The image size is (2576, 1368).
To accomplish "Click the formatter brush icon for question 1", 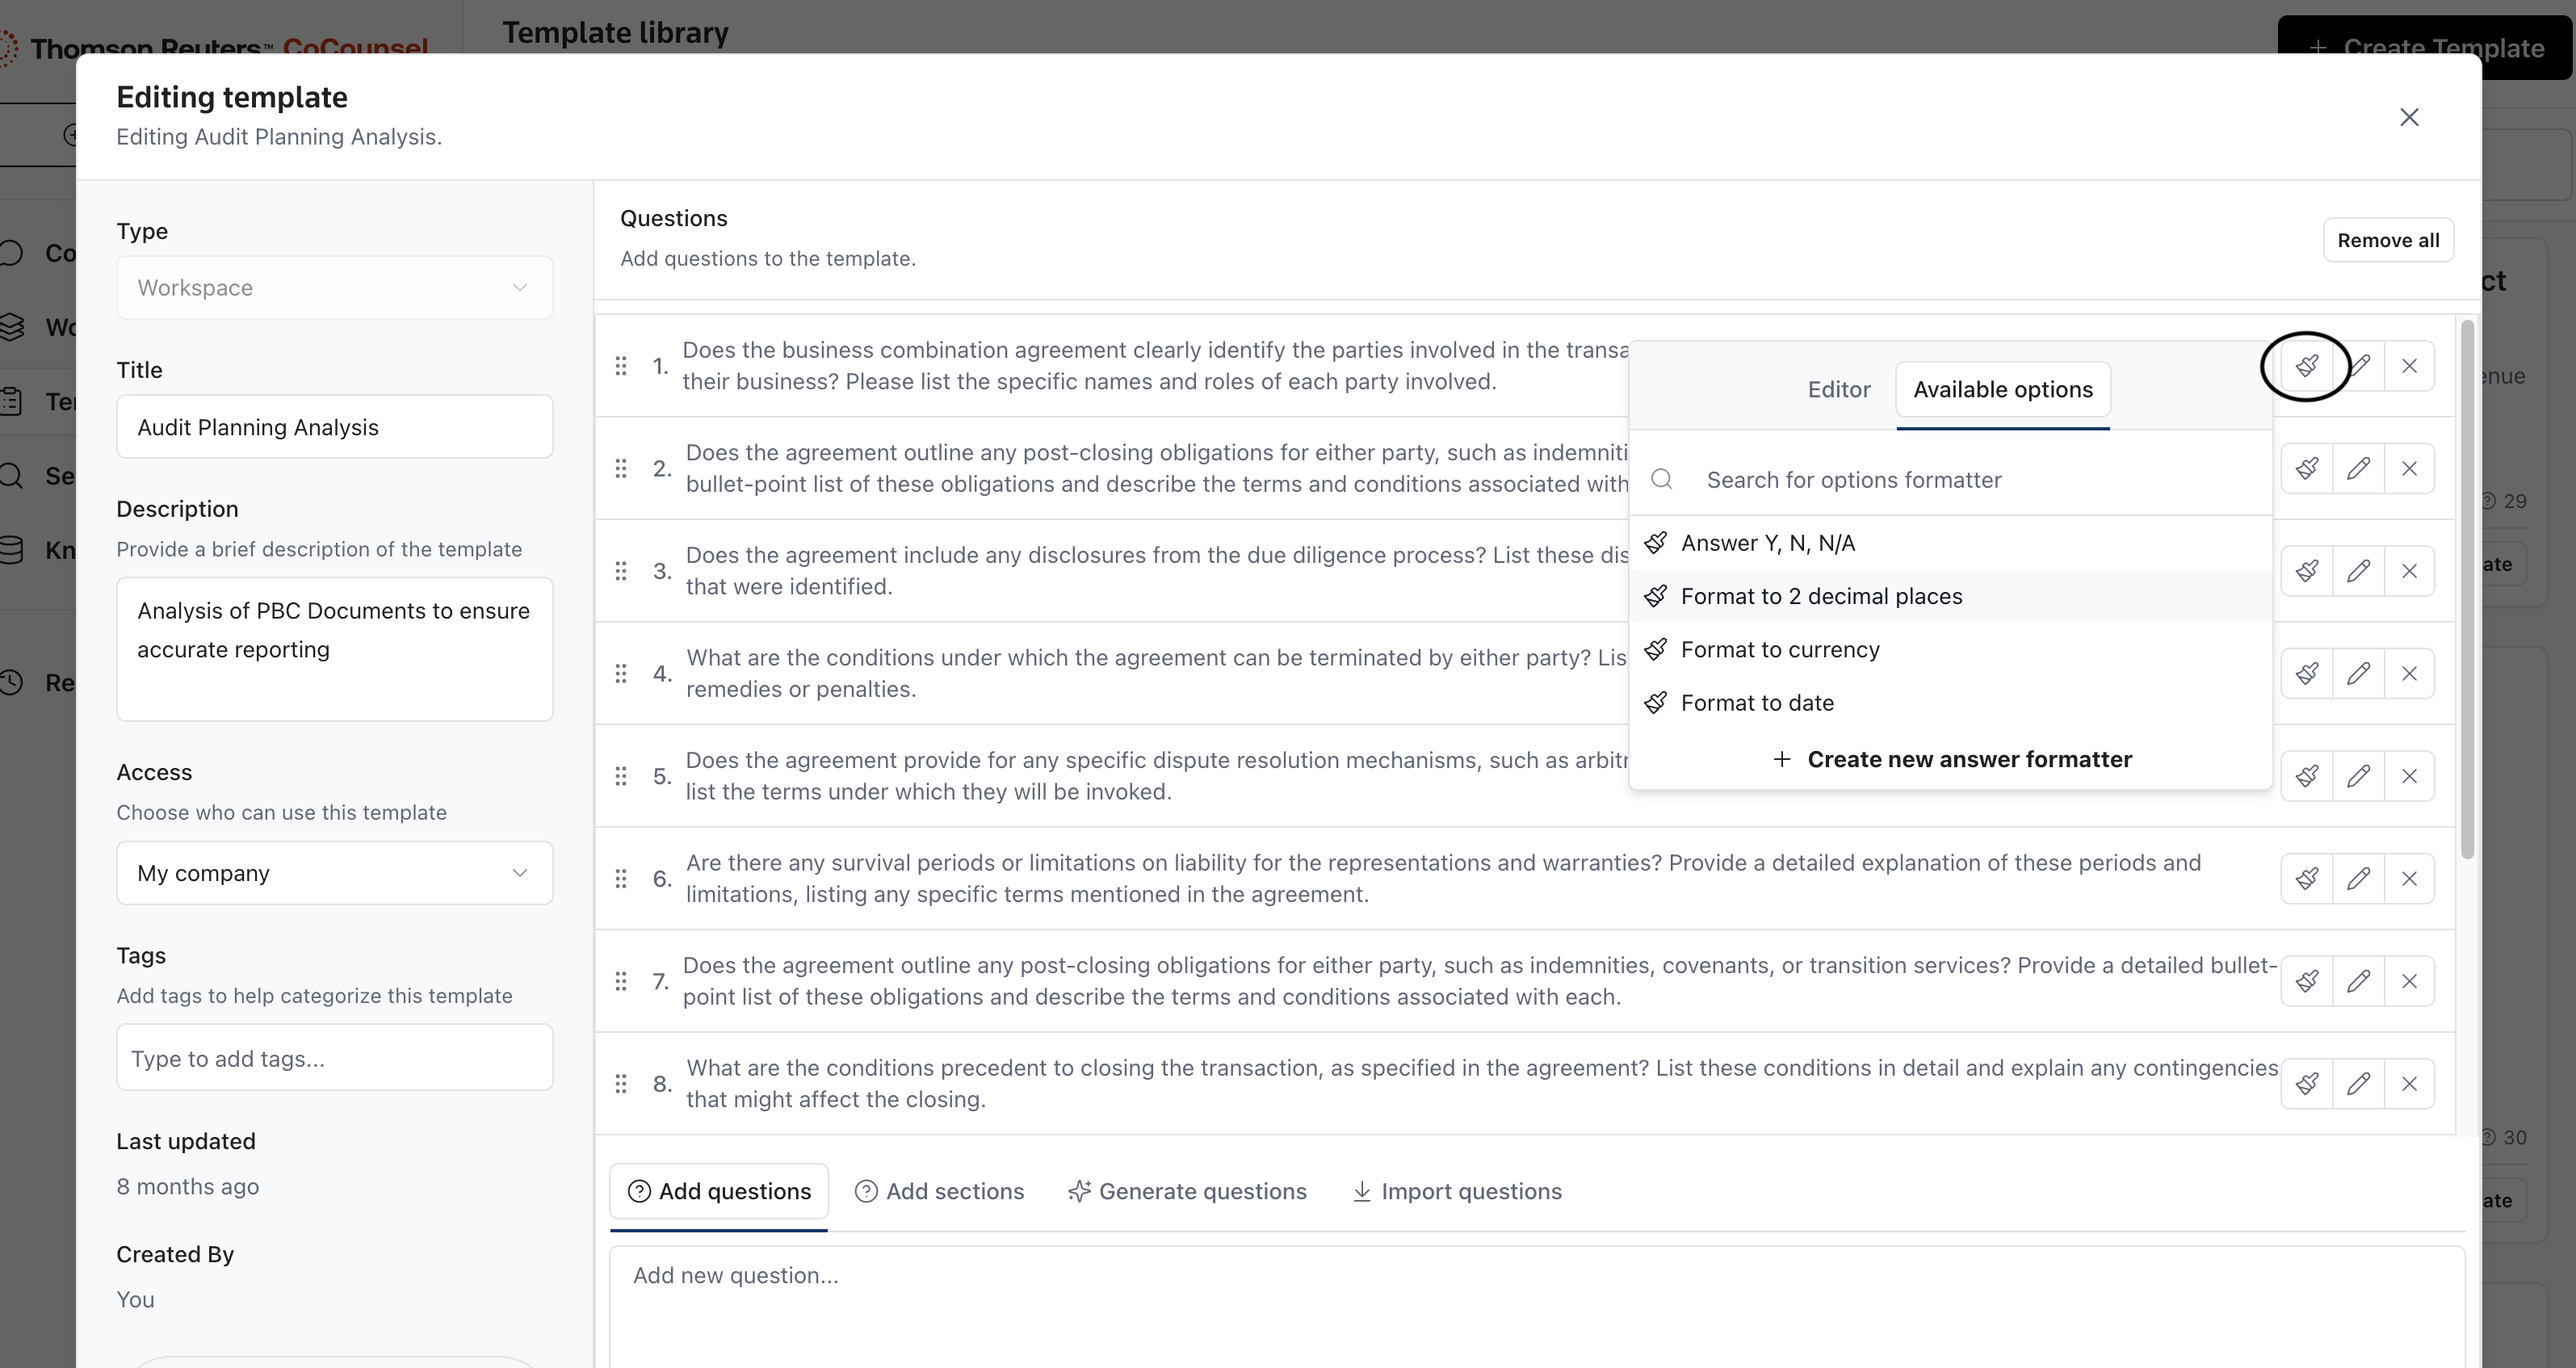I will tap(2306, 366).
